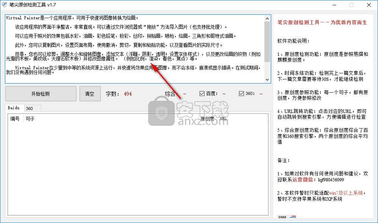The height and width of the screenshot is (223, 378).
Task: Click the red heading 笔尖原创检测工具——为优质内容而生
Action: (322, 22)
